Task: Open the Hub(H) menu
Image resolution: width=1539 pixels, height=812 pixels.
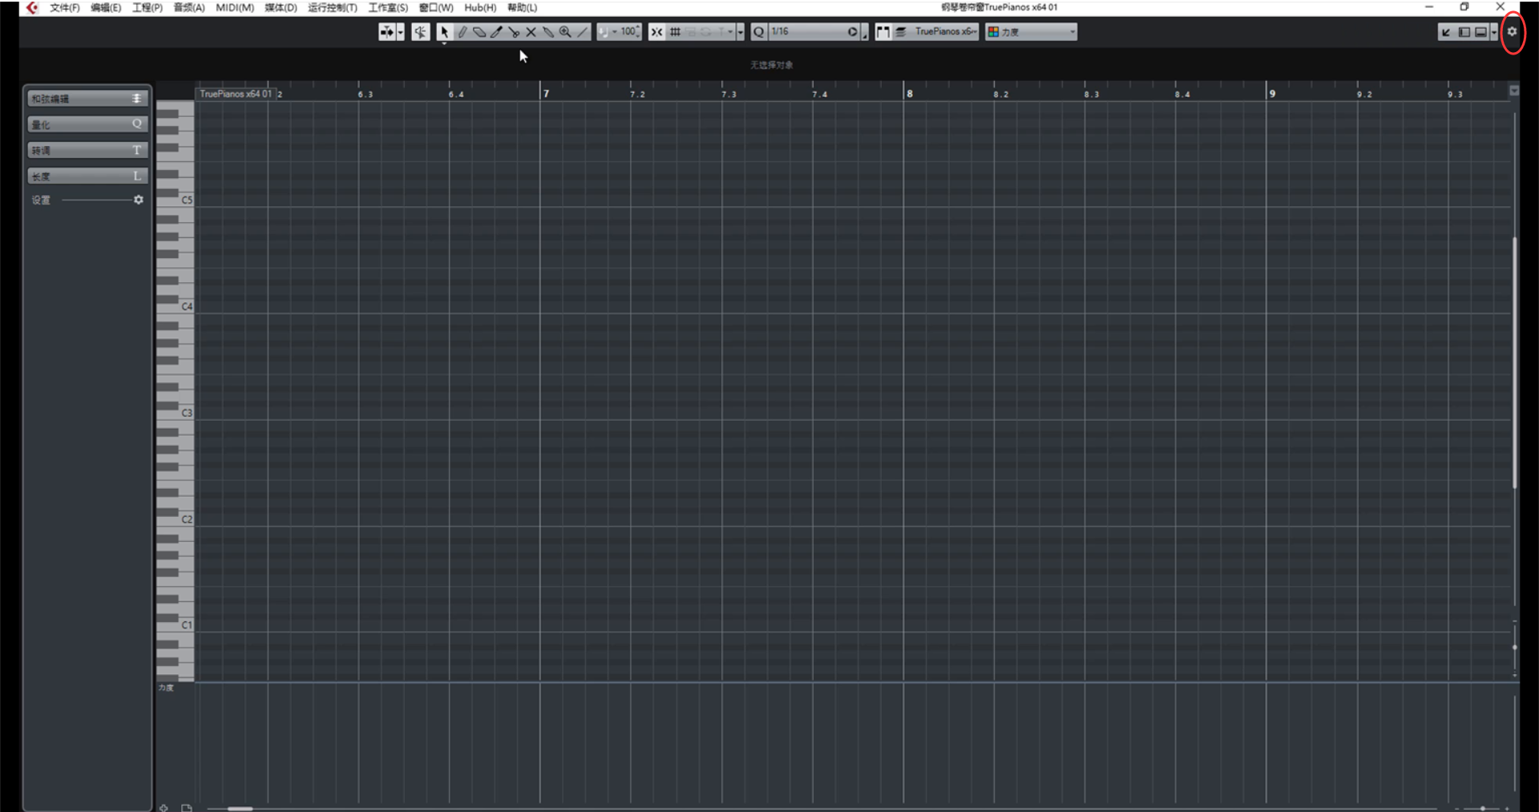Action: [480, 7]
